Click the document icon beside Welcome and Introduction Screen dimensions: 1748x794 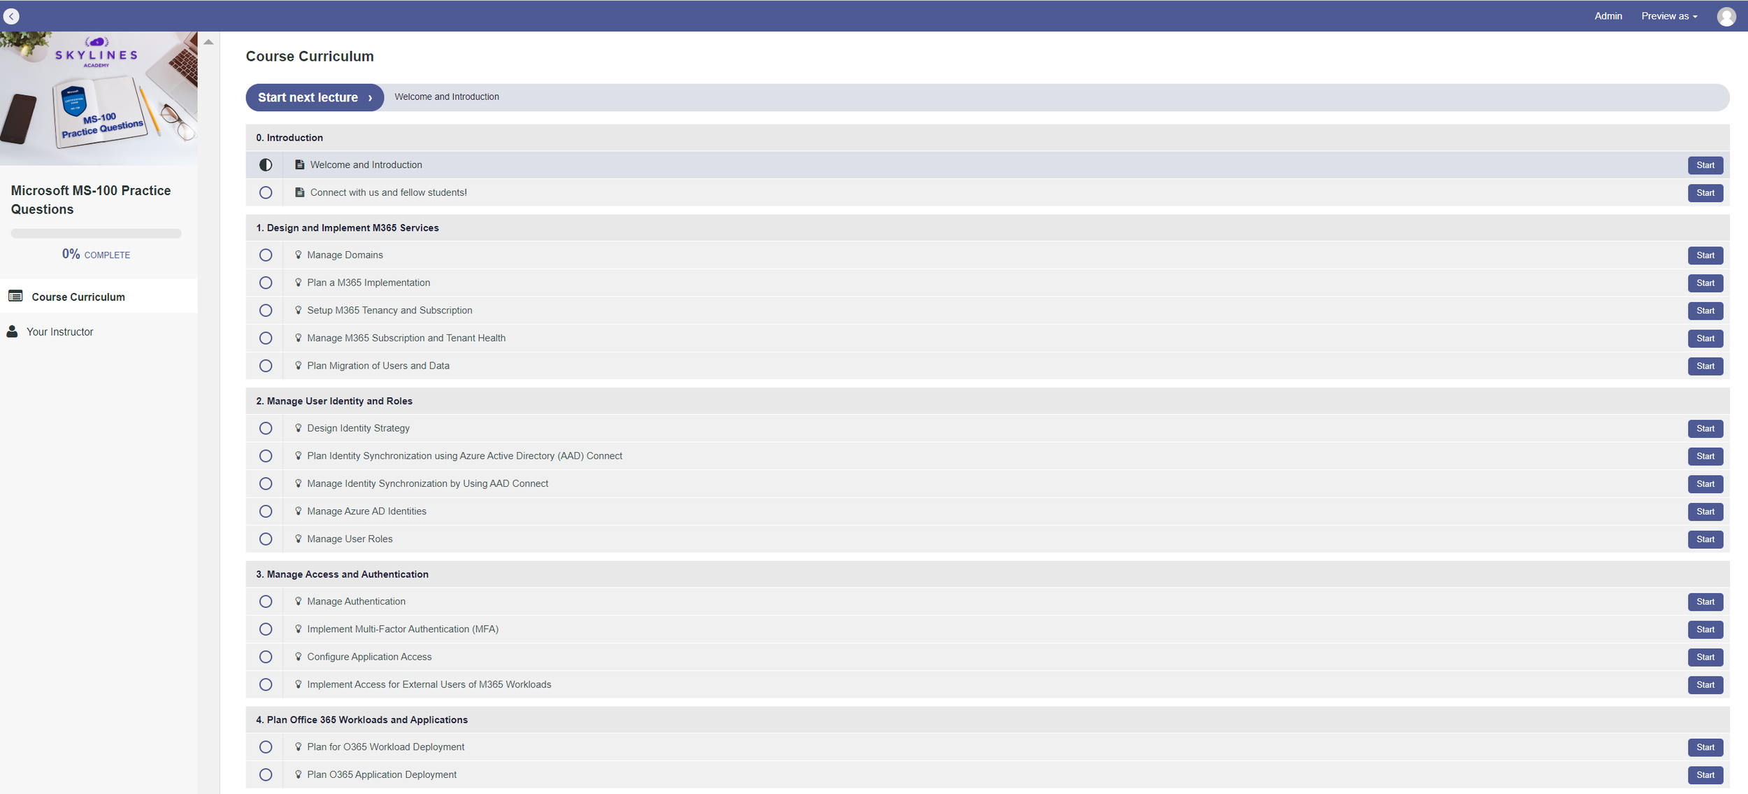click(299, 165)
